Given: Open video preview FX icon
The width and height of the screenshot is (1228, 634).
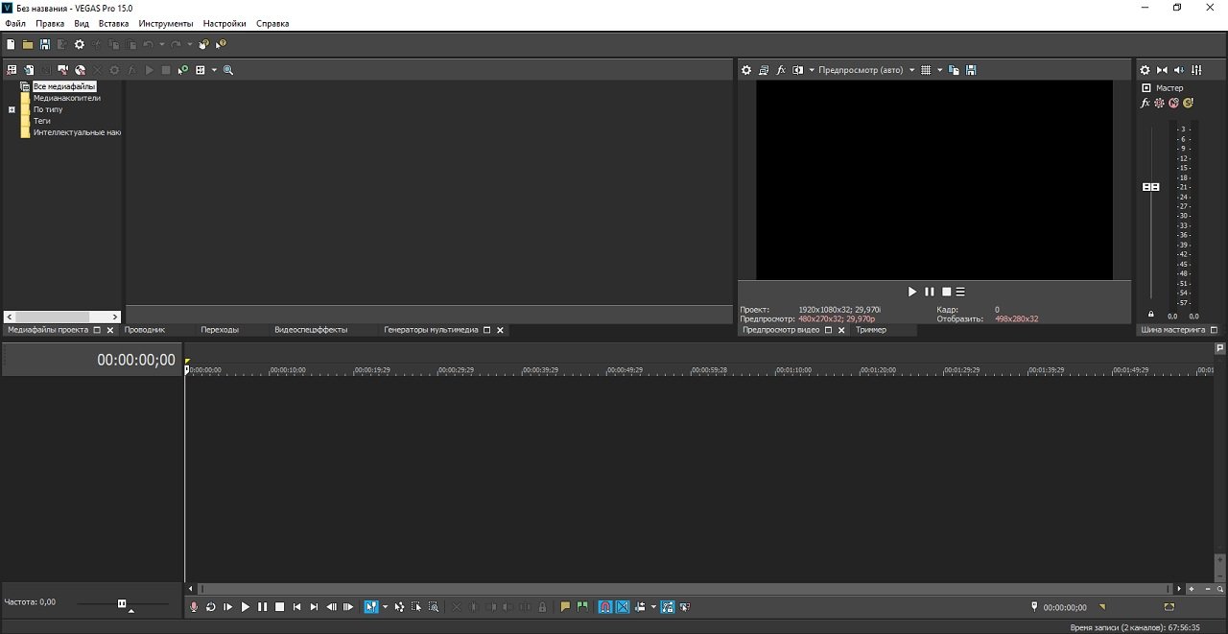Looking at the screenshot, I should tap(781, 70).
